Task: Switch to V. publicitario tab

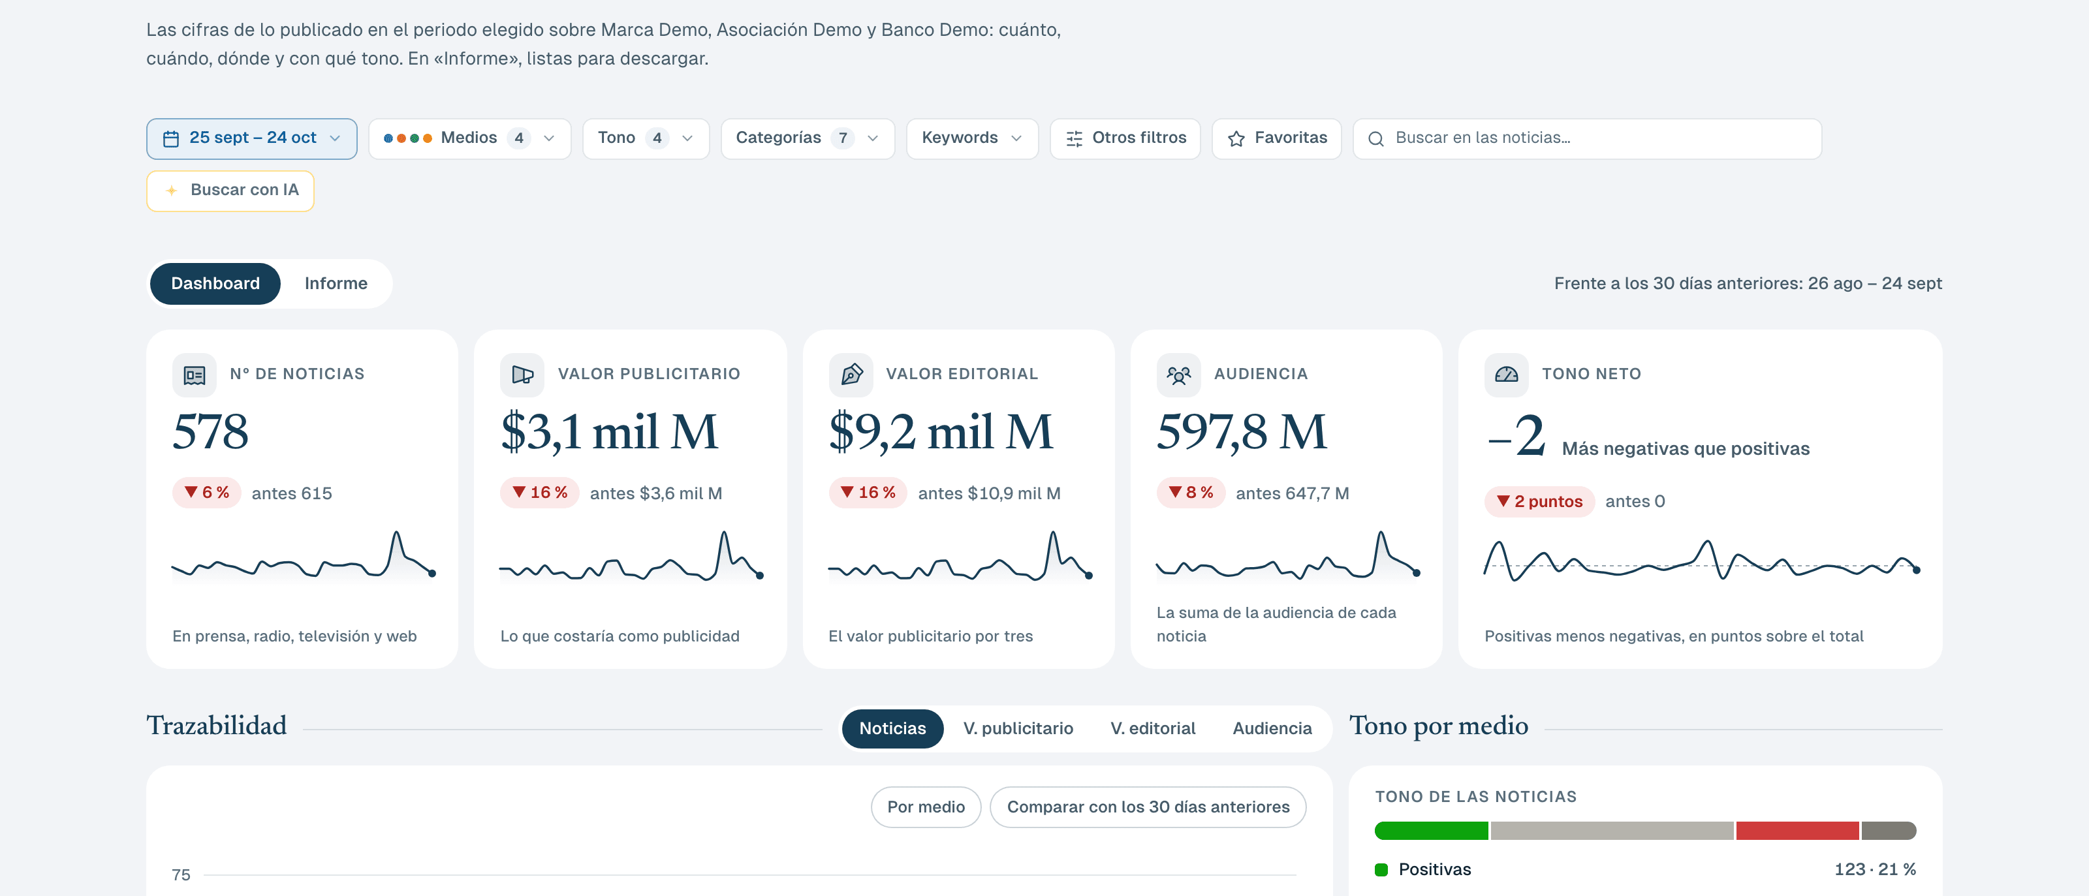Action: pos(1018,729)
